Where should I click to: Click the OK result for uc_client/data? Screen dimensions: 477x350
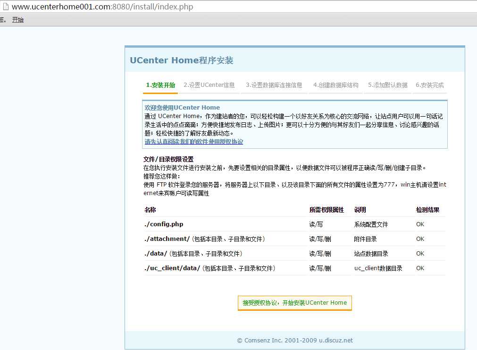point(420,268)
